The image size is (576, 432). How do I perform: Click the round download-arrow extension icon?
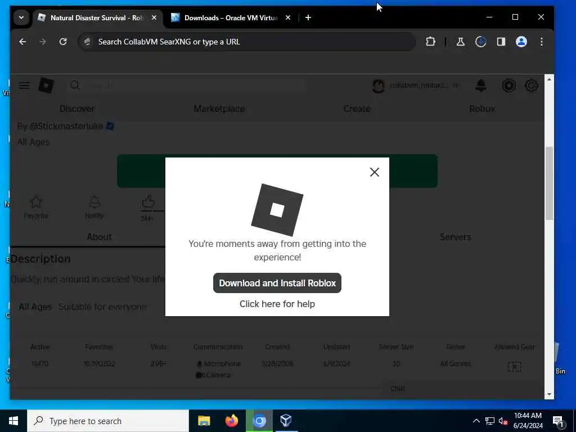pyautogui.click(x=480, y=42)
